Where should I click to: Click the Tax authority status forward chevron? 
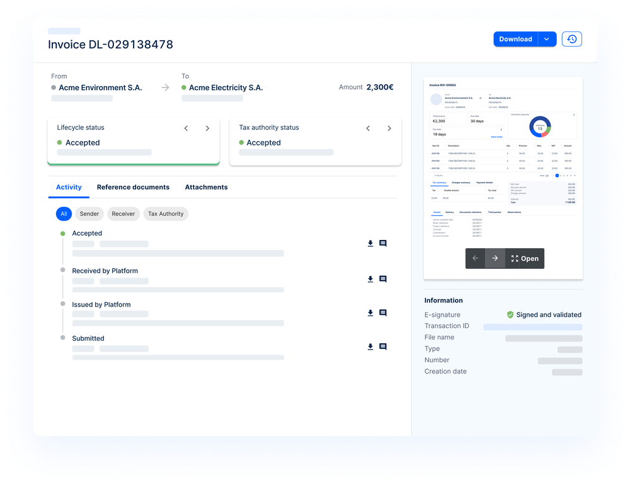(x=389, y=128)
